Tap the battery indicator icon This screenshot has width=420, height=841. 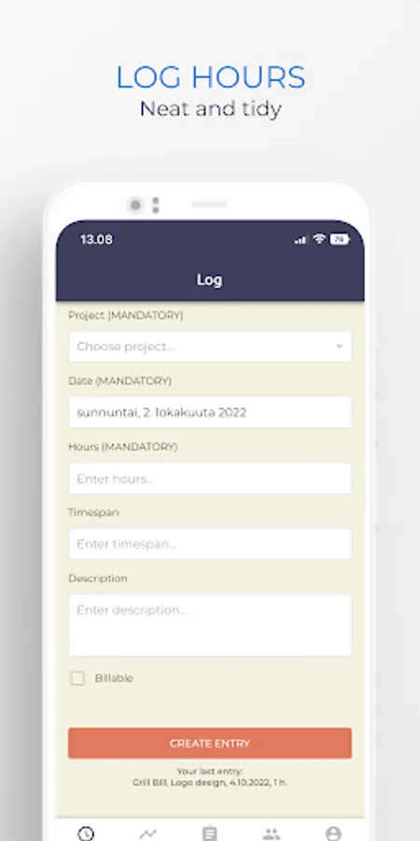(339, 239)
